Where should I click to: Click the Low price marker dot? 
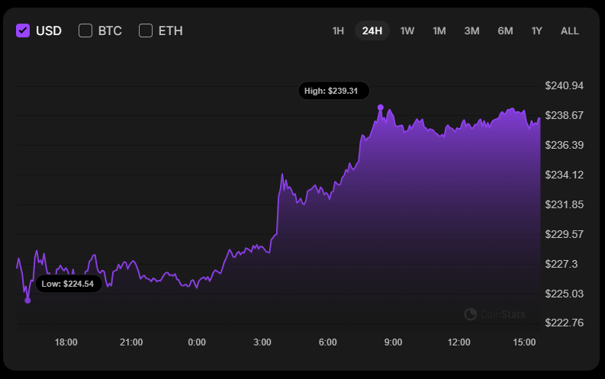click(27, 300)
